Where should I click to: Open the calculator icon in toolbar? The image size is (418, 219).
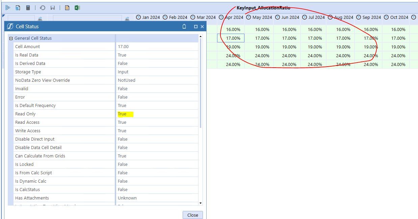click(x=28, y=8)
